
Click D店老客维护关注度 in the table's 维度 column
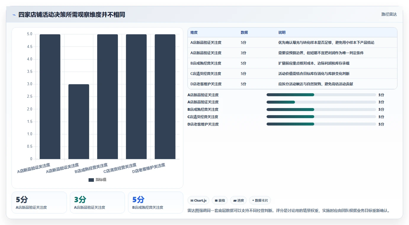(x=206, y=84)
